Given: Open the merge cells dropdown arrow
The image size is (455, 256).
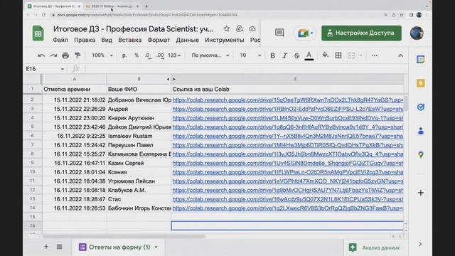Looking at the screenshot, I should (360, 55).
